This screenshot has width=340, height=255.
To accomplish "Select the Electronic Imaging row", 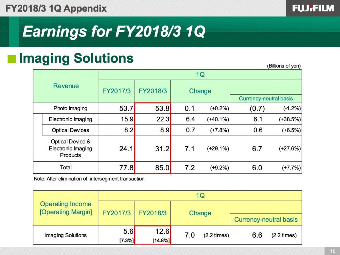I will pos(70,119).
